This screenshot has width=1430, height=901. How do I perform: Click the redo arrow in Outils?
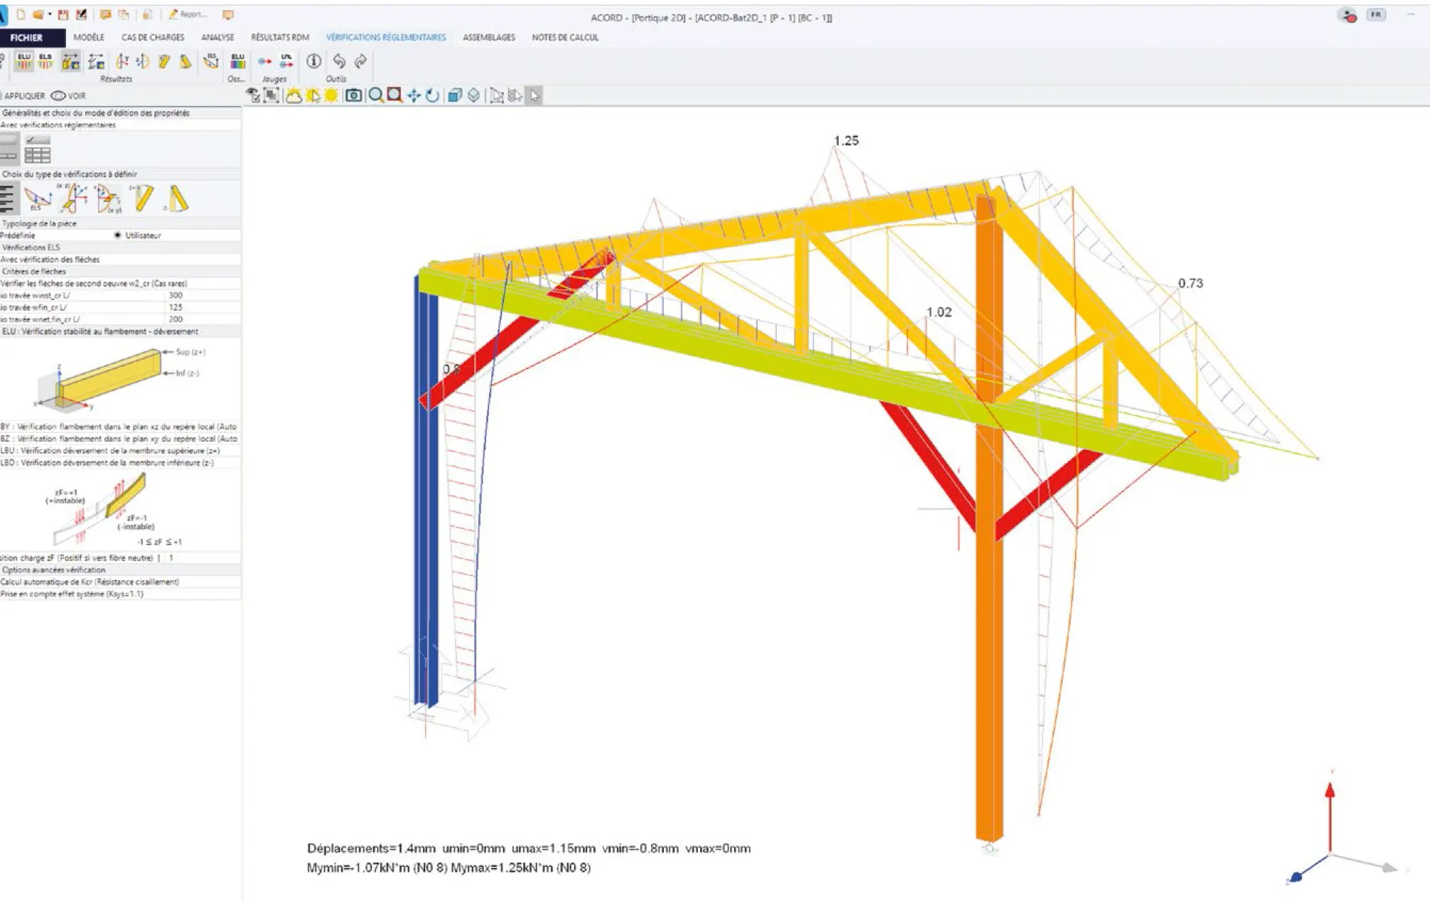pyautogui.click(x=360, y=61)
